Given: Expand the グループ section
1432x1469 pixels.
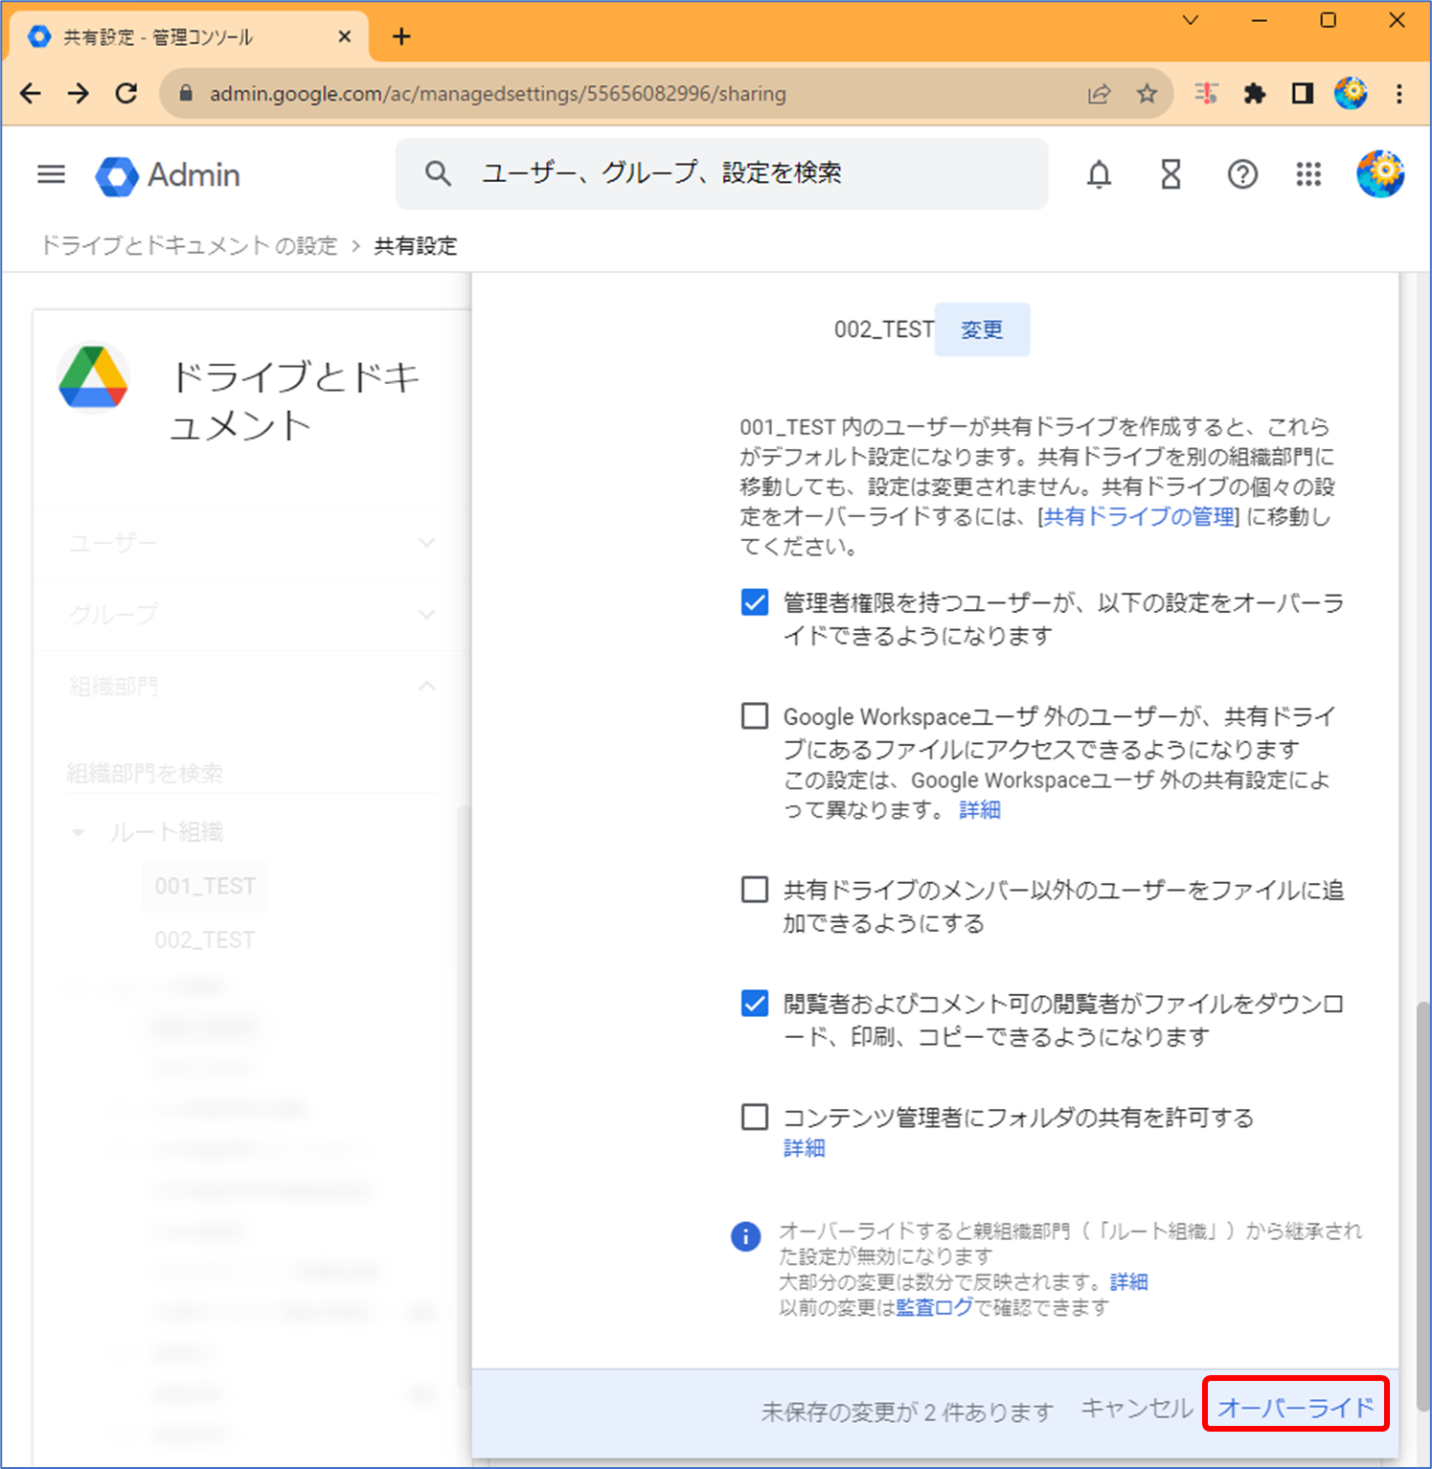Looking at the screenshot, I should click(x=251, y=614).
